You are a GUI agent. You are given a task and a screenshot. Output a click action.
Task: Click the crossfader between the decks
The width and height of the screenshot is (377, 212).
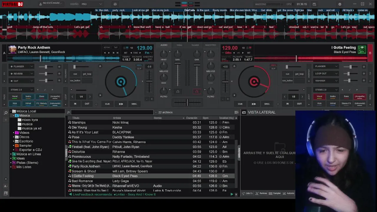pos(187,102)
